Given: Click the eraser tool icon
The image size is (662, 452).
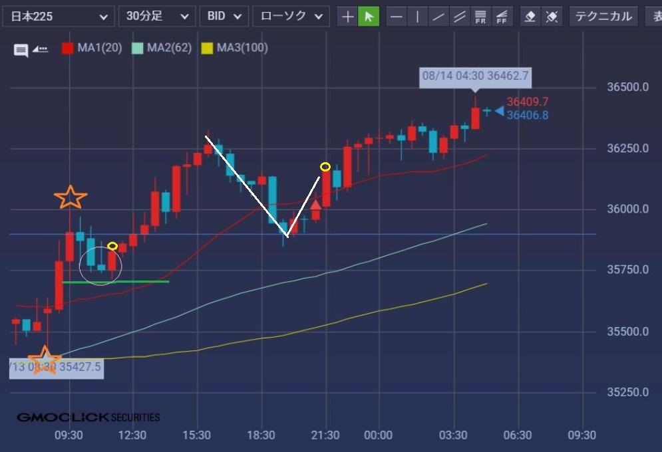Looking at the screenshot, I should 530,17.
